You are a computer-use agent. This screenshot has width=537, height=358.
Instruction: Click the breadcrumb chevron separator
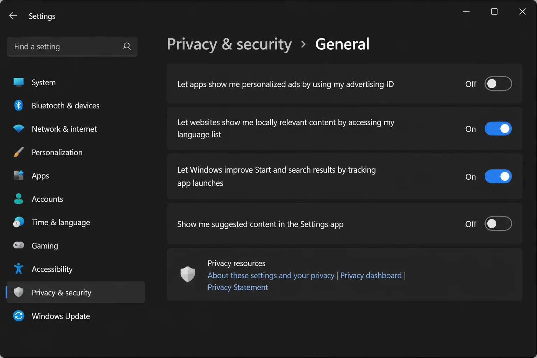[303, 44]
